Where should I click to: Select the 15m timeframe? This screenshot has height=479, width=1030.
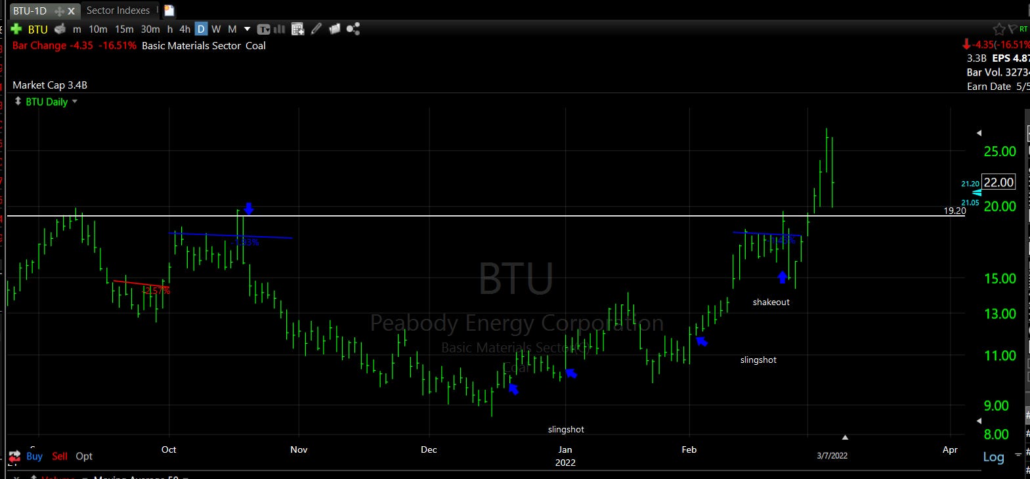click(124, 29)
